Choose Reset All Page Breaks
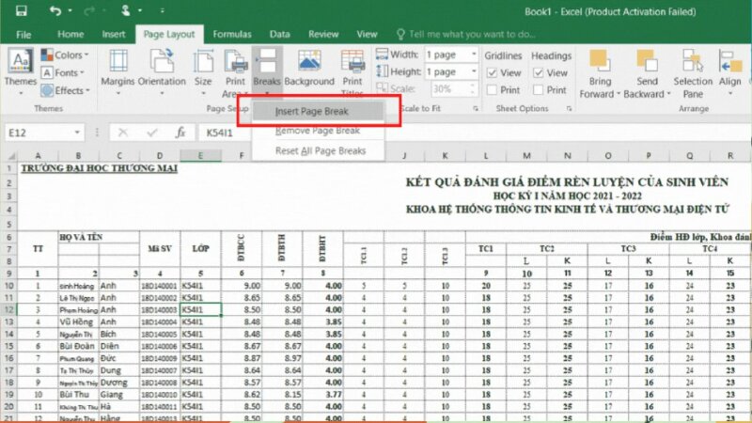The width and height of the screenshot is (752, 423). point(318,151)
